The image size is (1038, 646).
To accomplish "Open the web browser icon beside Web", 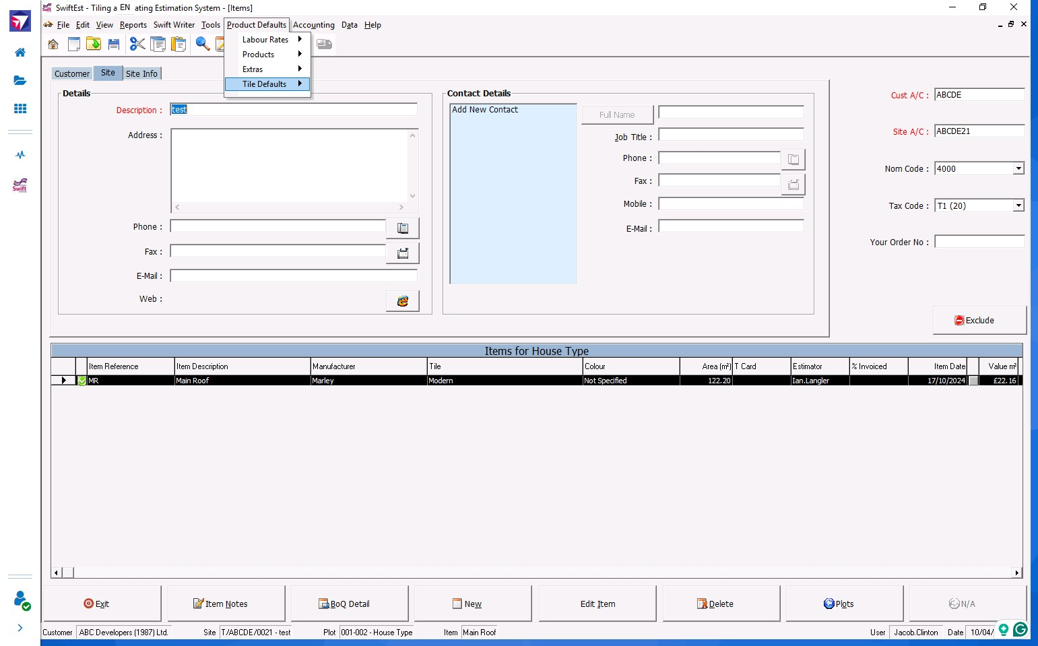I will point(402,301).
